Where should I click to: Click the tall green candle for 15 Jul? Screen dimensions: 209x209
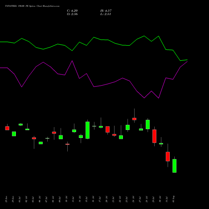pos(87,130)
